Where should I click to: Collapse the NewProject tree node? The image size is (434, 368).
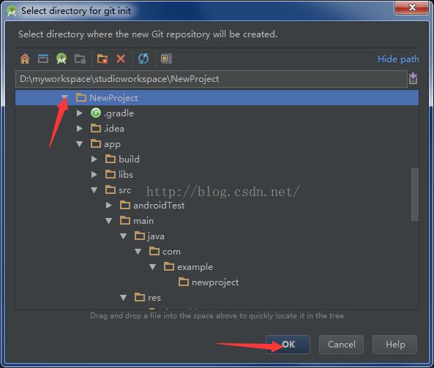click(64, 97)
